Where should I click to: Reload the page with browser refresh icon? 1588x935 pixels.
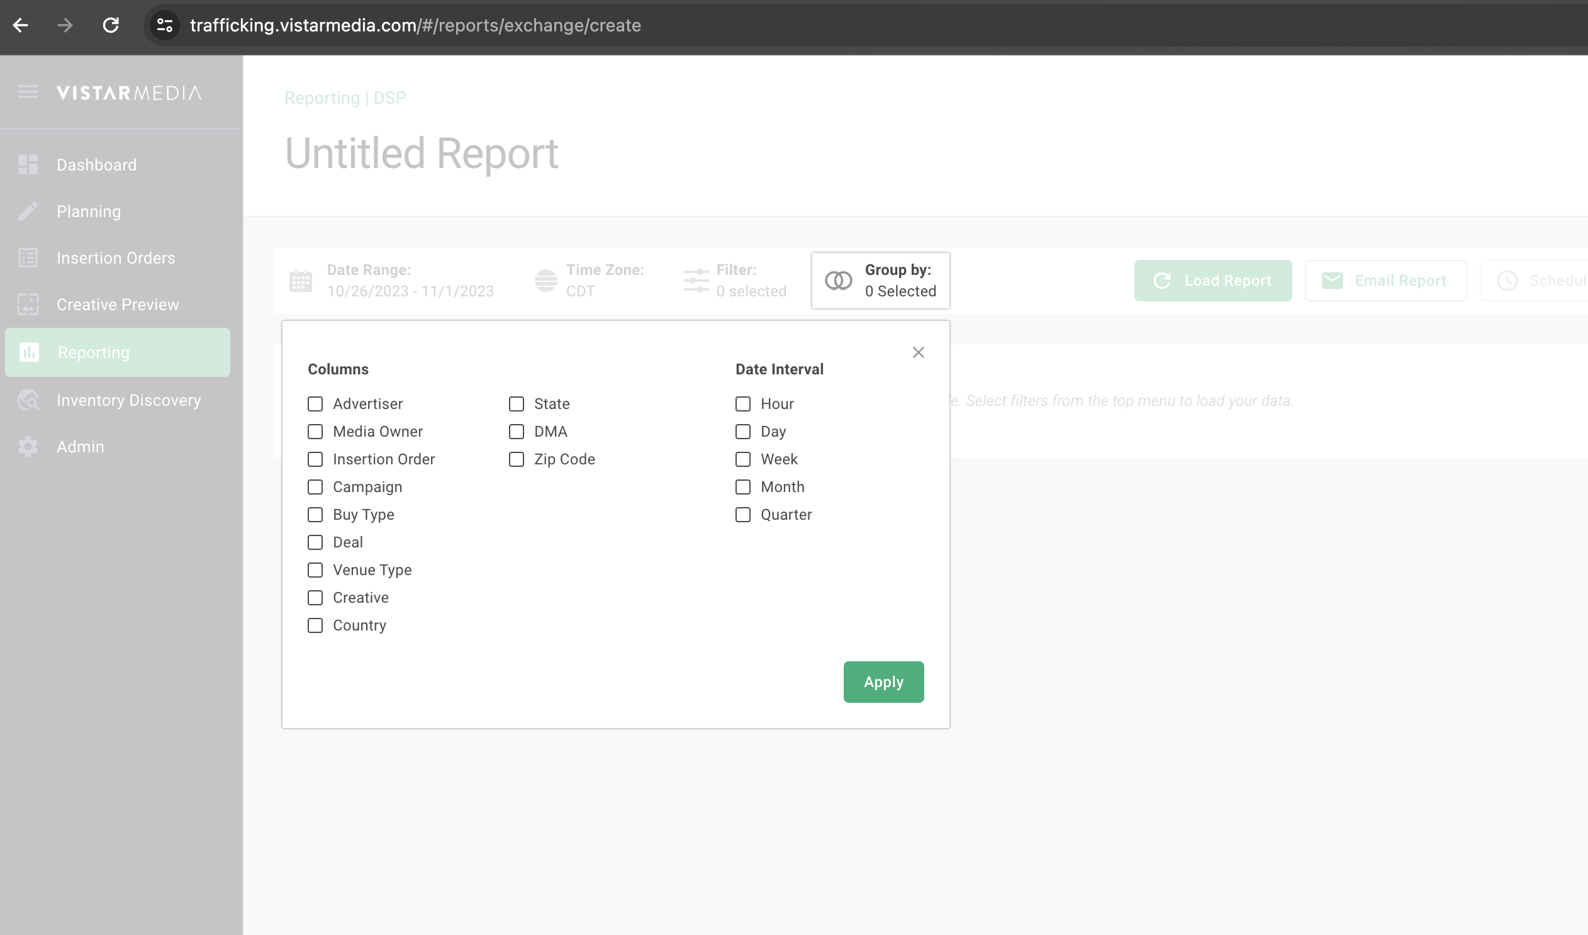(x=111, y=25)
